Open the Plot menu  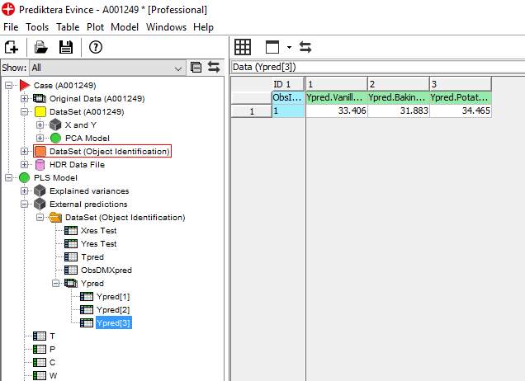pyautogui.click(x=95, y=27)
